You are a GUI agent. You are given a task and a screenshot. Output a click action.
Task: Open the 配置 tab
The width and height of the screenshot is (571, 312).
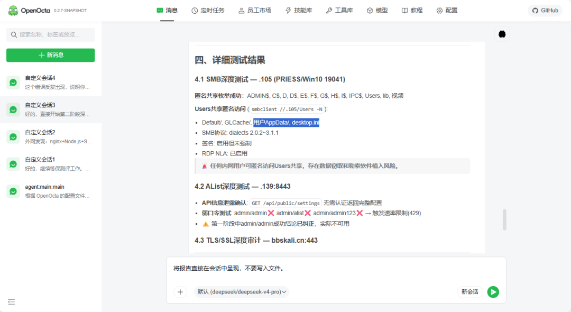pos(447,11)
